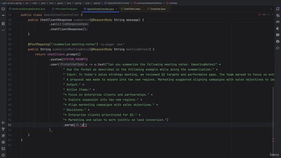Open editor tabs options menu
The height and width of the screenshot is (158, 281).
[x=271, y=9]
